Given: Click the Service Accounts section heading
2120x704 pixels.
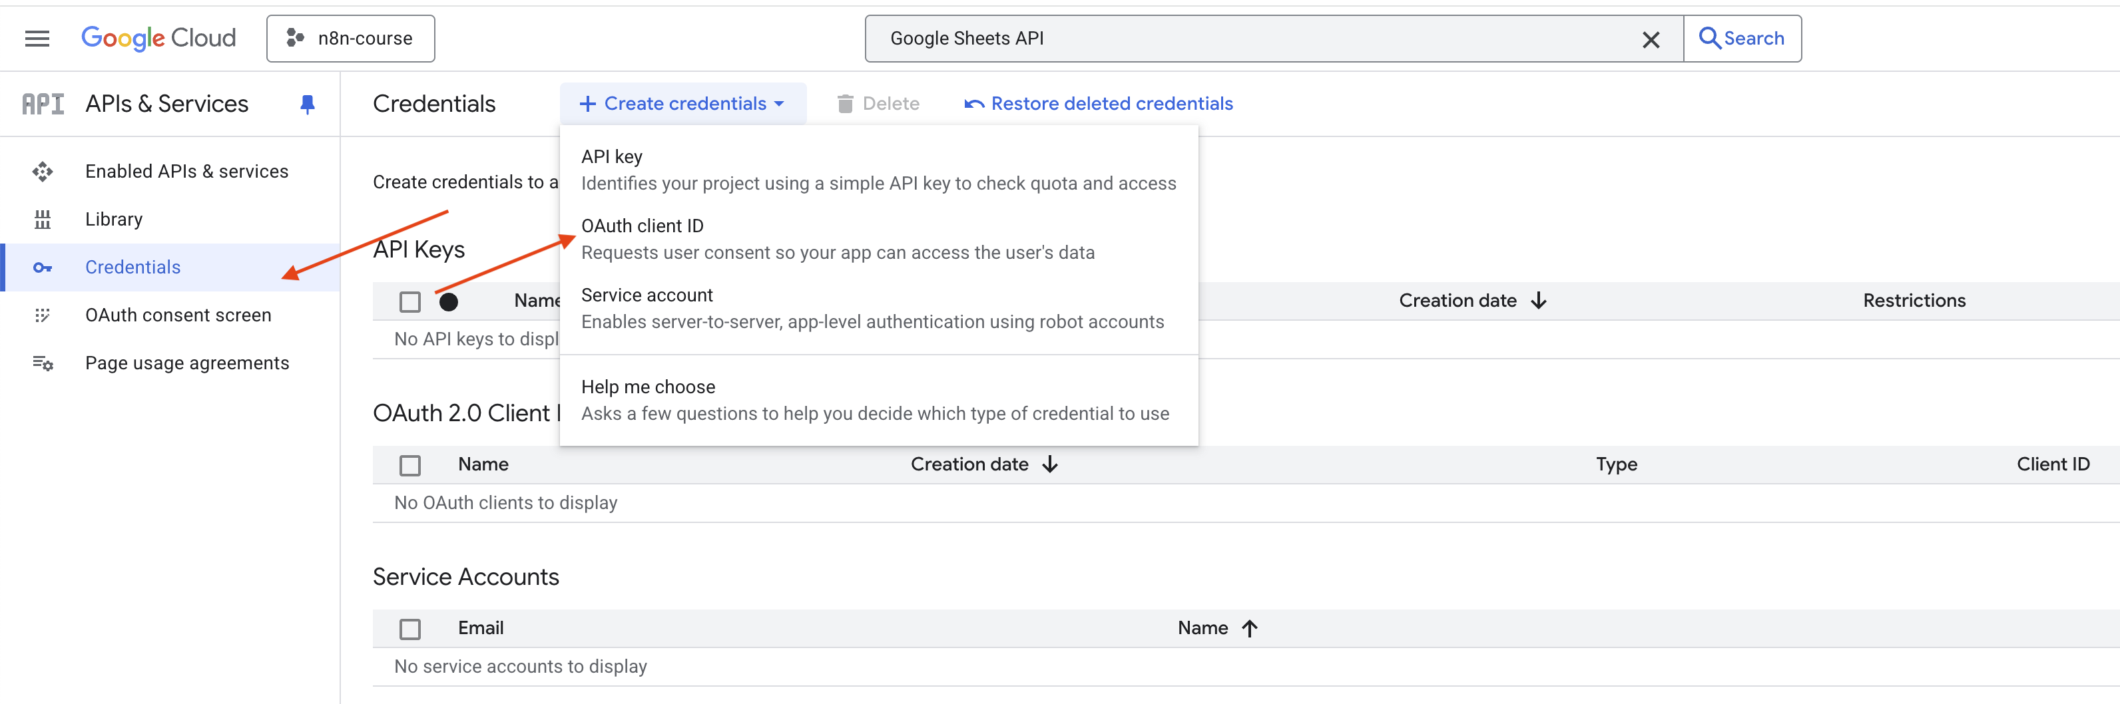Looking at the screenshot, I should click(466, 576).
